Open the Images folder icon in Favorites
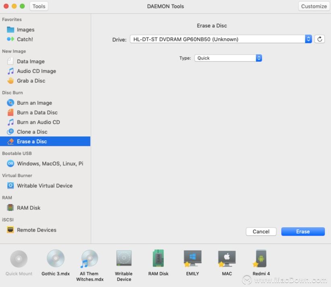Image resolution: width=331 pixels, height=287 pixels. pos(10,30)
